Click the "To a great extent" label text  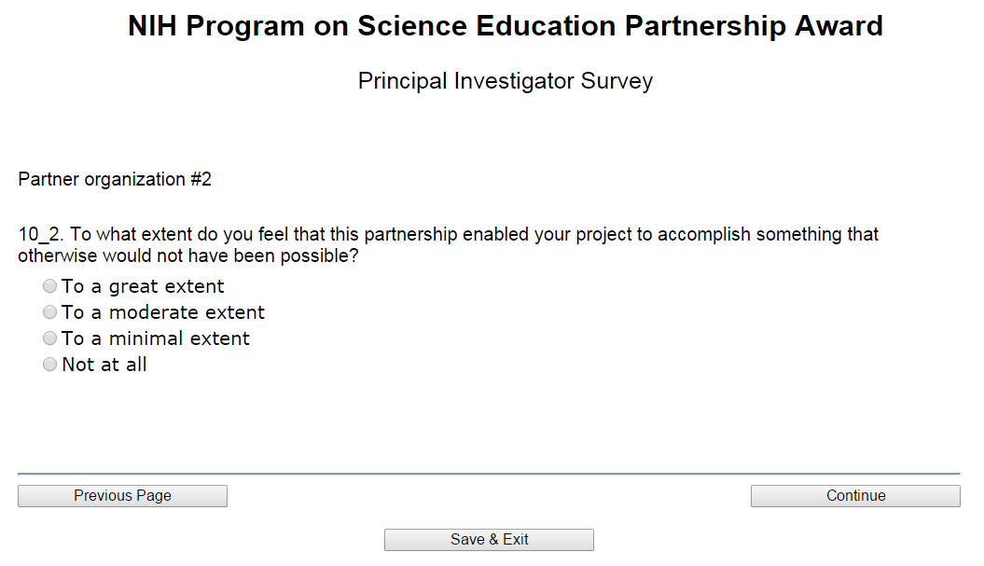pos(143,286)
